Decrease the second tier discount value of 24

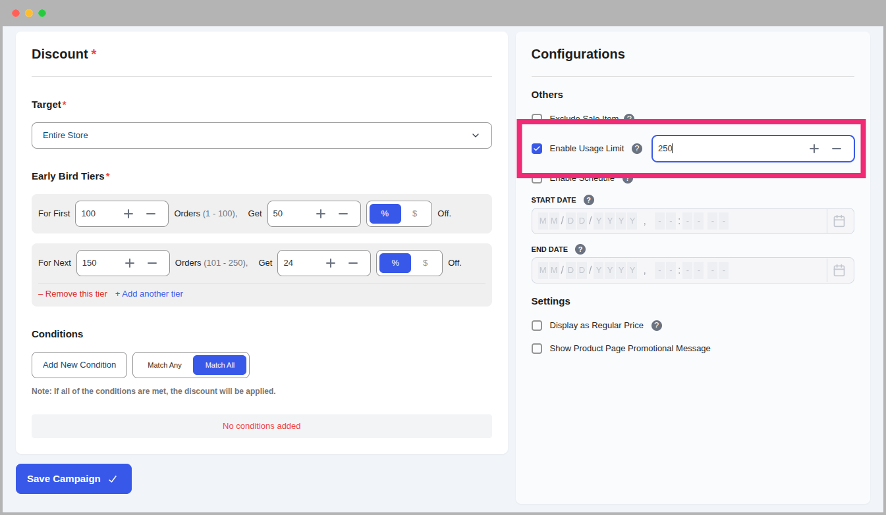(x=353, y=263)
